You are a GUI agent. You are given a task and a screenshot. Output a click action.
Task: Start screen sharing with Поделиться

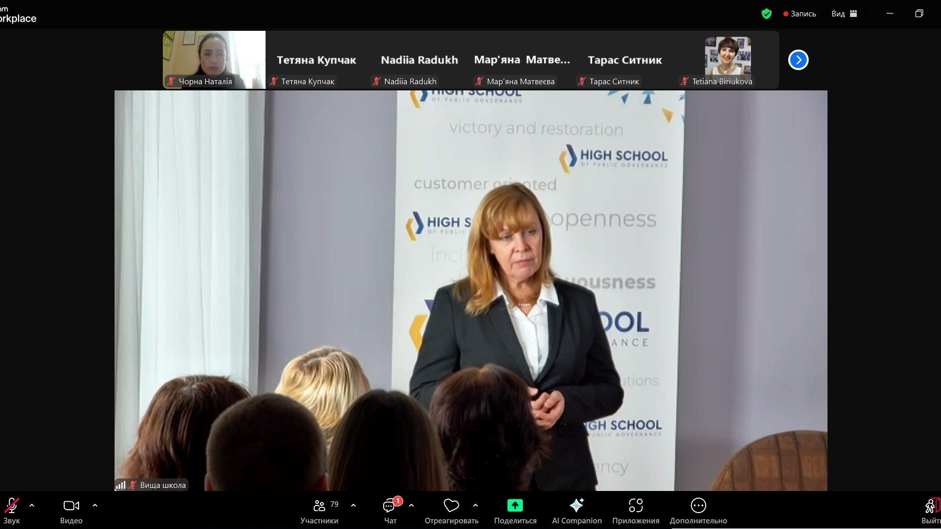click(515, 506)
